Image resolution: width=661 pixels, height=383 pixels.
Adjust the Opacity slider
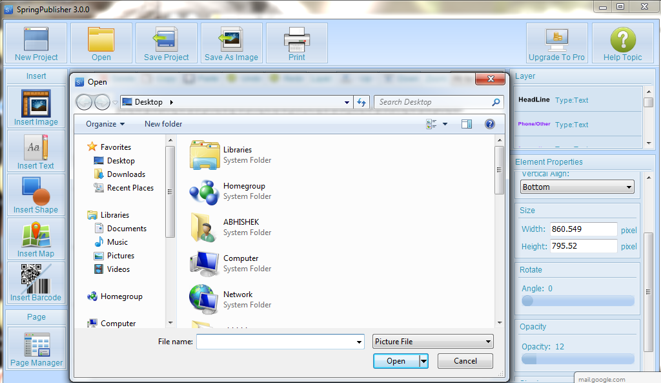(x=578, y=359)
